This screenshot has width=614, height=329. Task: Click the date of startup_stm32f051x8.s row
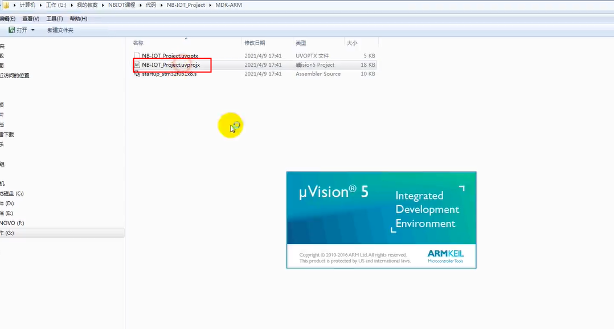point(263,74)
